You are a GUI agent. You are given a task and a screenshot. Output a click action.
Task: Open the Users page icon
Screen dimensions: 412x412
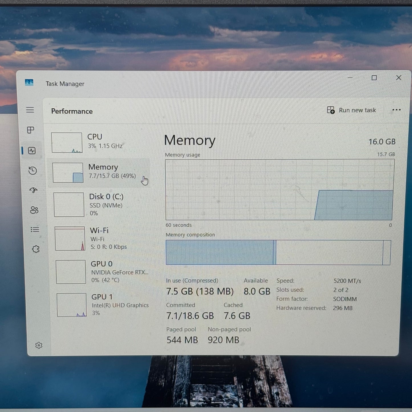(x=34, y=210)
